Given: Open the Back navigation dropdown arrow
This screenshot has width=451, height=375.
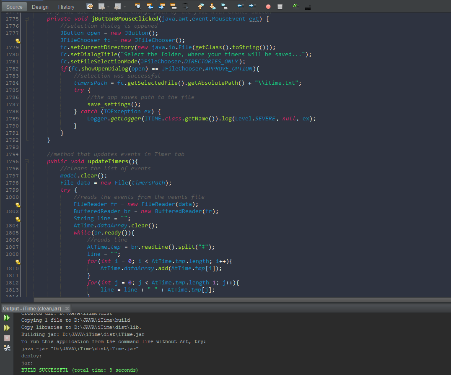Looking at the screenshot, I should click(x=109, y=7).
